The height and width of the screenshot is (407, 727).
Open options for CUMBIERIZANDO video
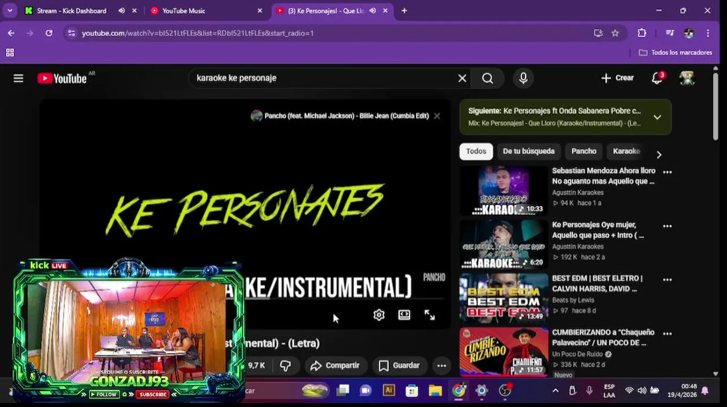pyautogui.click(x=668, y=334)
